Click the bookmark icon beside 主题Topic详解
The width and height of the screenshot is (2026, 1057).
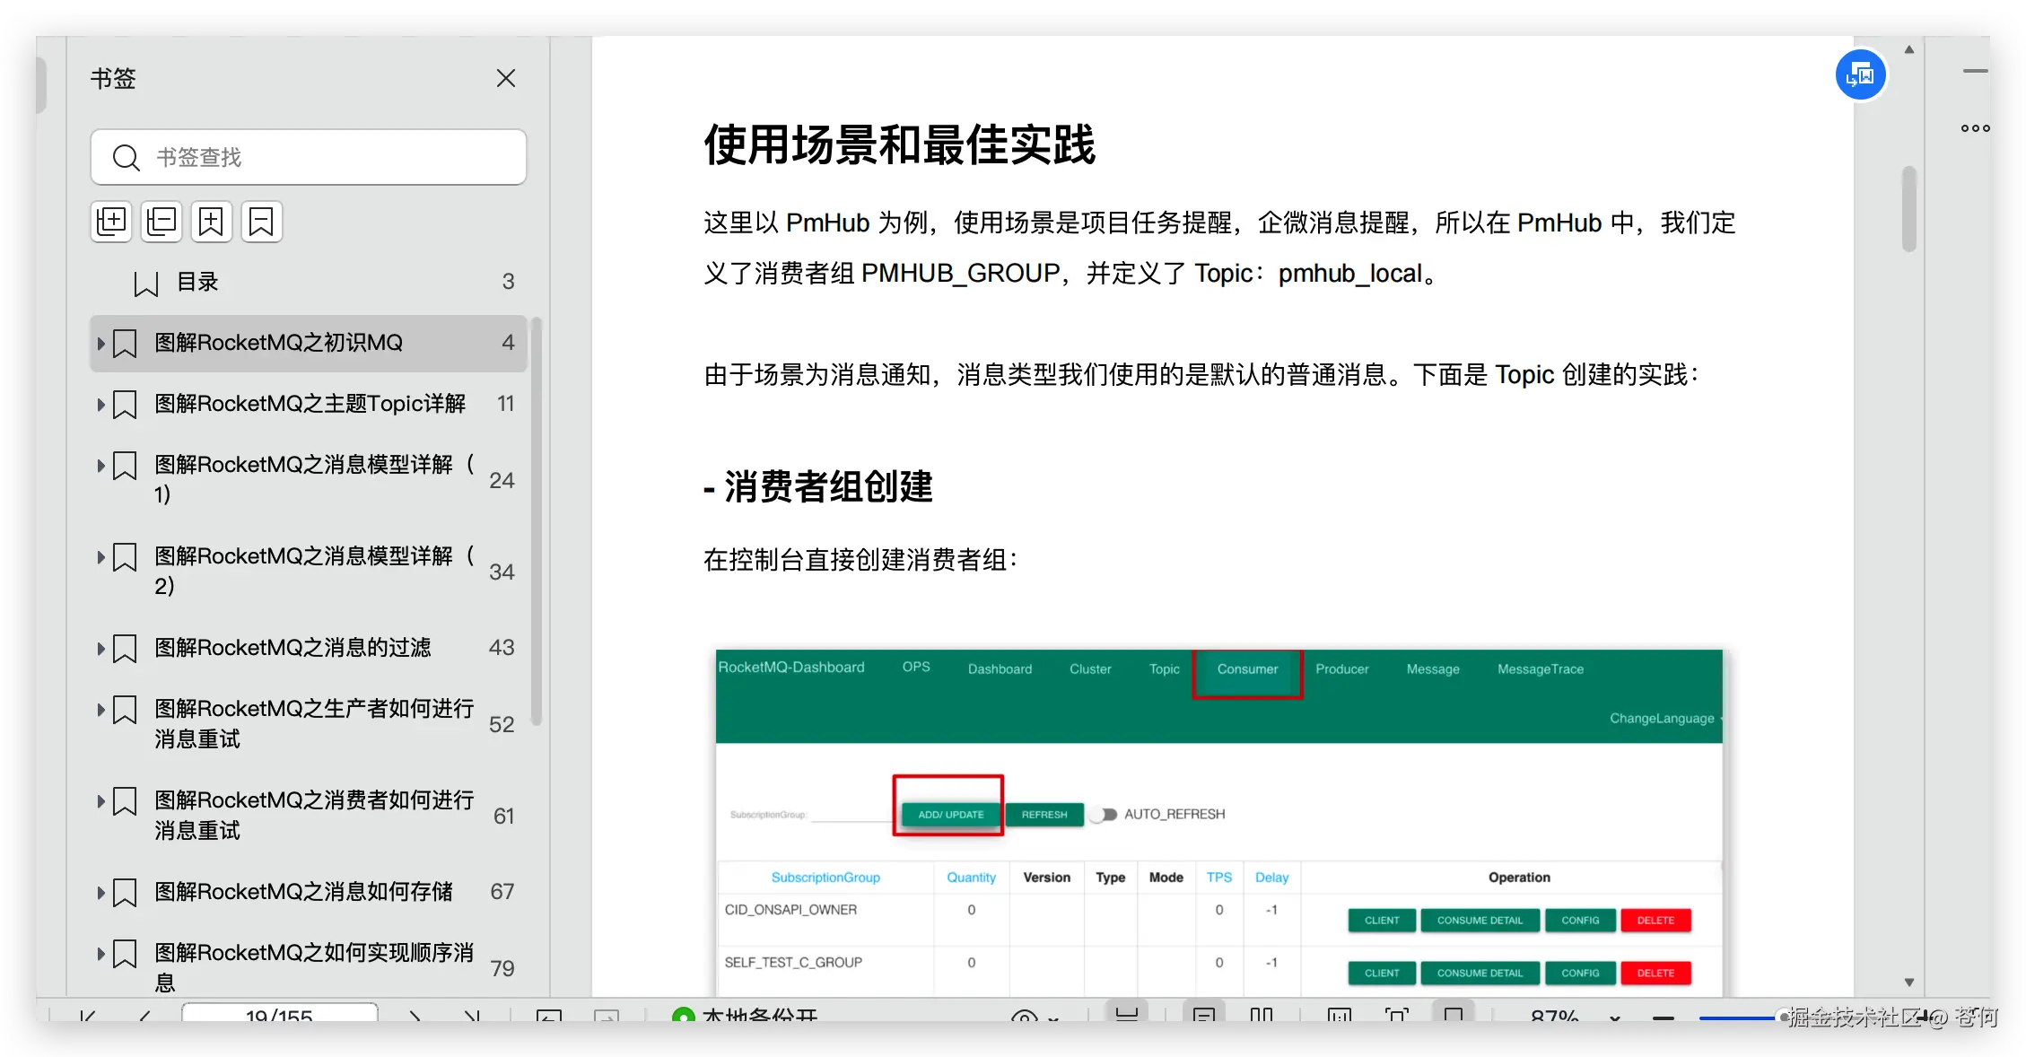tap(125, 405)
